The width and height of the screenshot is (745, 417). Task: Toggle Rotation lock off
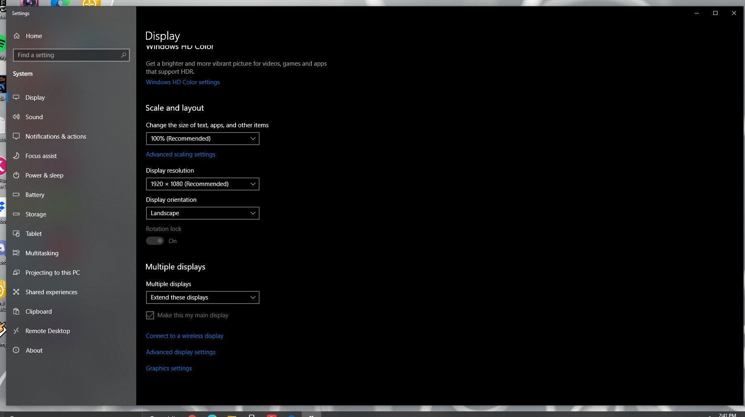coord(155,241)
